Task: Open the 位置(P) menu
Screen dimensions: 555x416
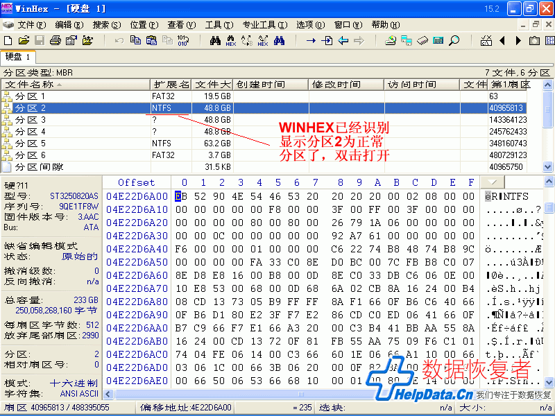Action: coord(144,25)
